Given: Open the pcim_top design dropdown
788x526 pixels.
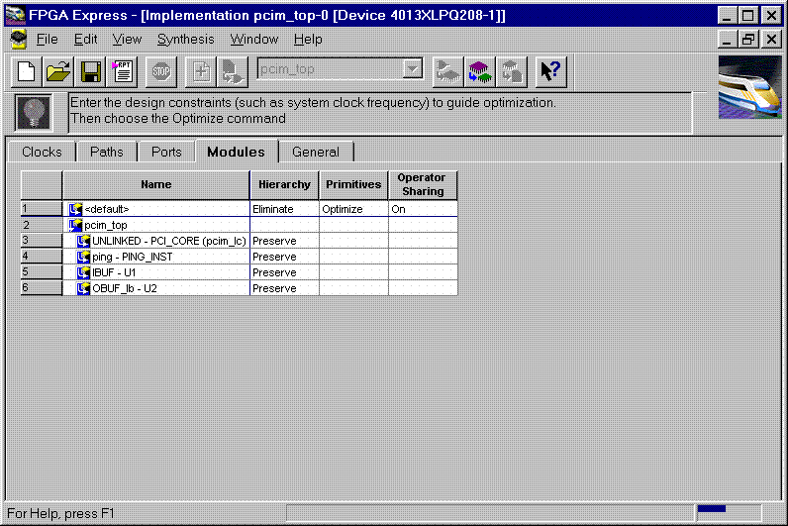Looking at the screenshot, I should [x=413, y=70].
